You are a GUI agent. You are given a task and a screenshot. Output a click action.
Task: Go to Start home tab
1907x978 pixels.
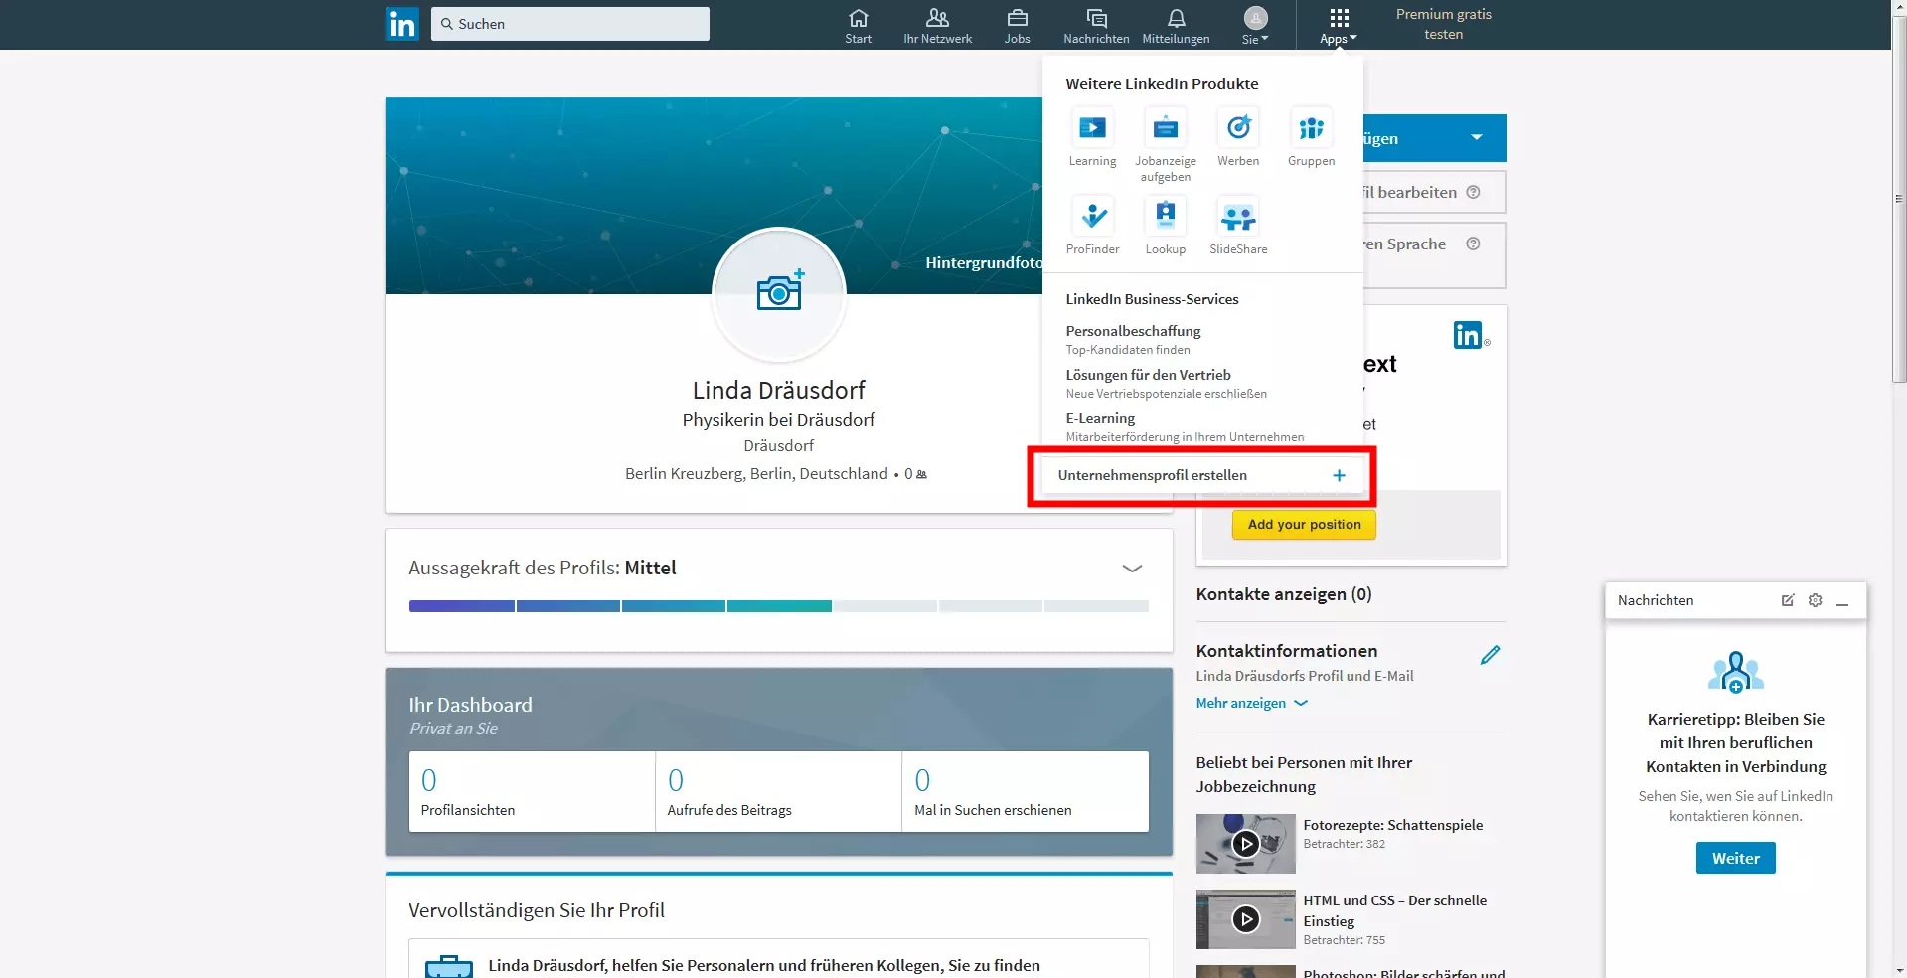coord(859,26)
